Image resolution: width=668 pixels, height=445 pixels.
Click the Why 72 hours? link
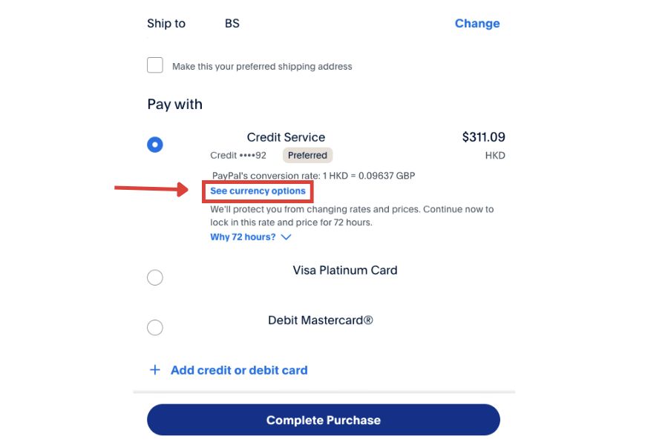[x=243, y=237]
